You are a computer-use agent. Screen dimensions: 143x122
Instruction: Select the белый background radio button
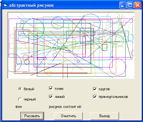(20, 89)
